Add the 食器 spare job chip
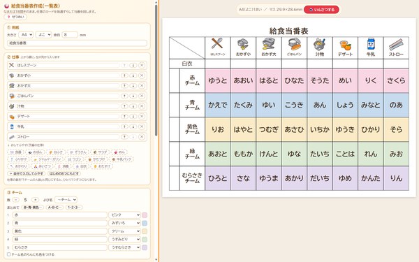Viewport: 419px width, 262px height. (16, 152)
